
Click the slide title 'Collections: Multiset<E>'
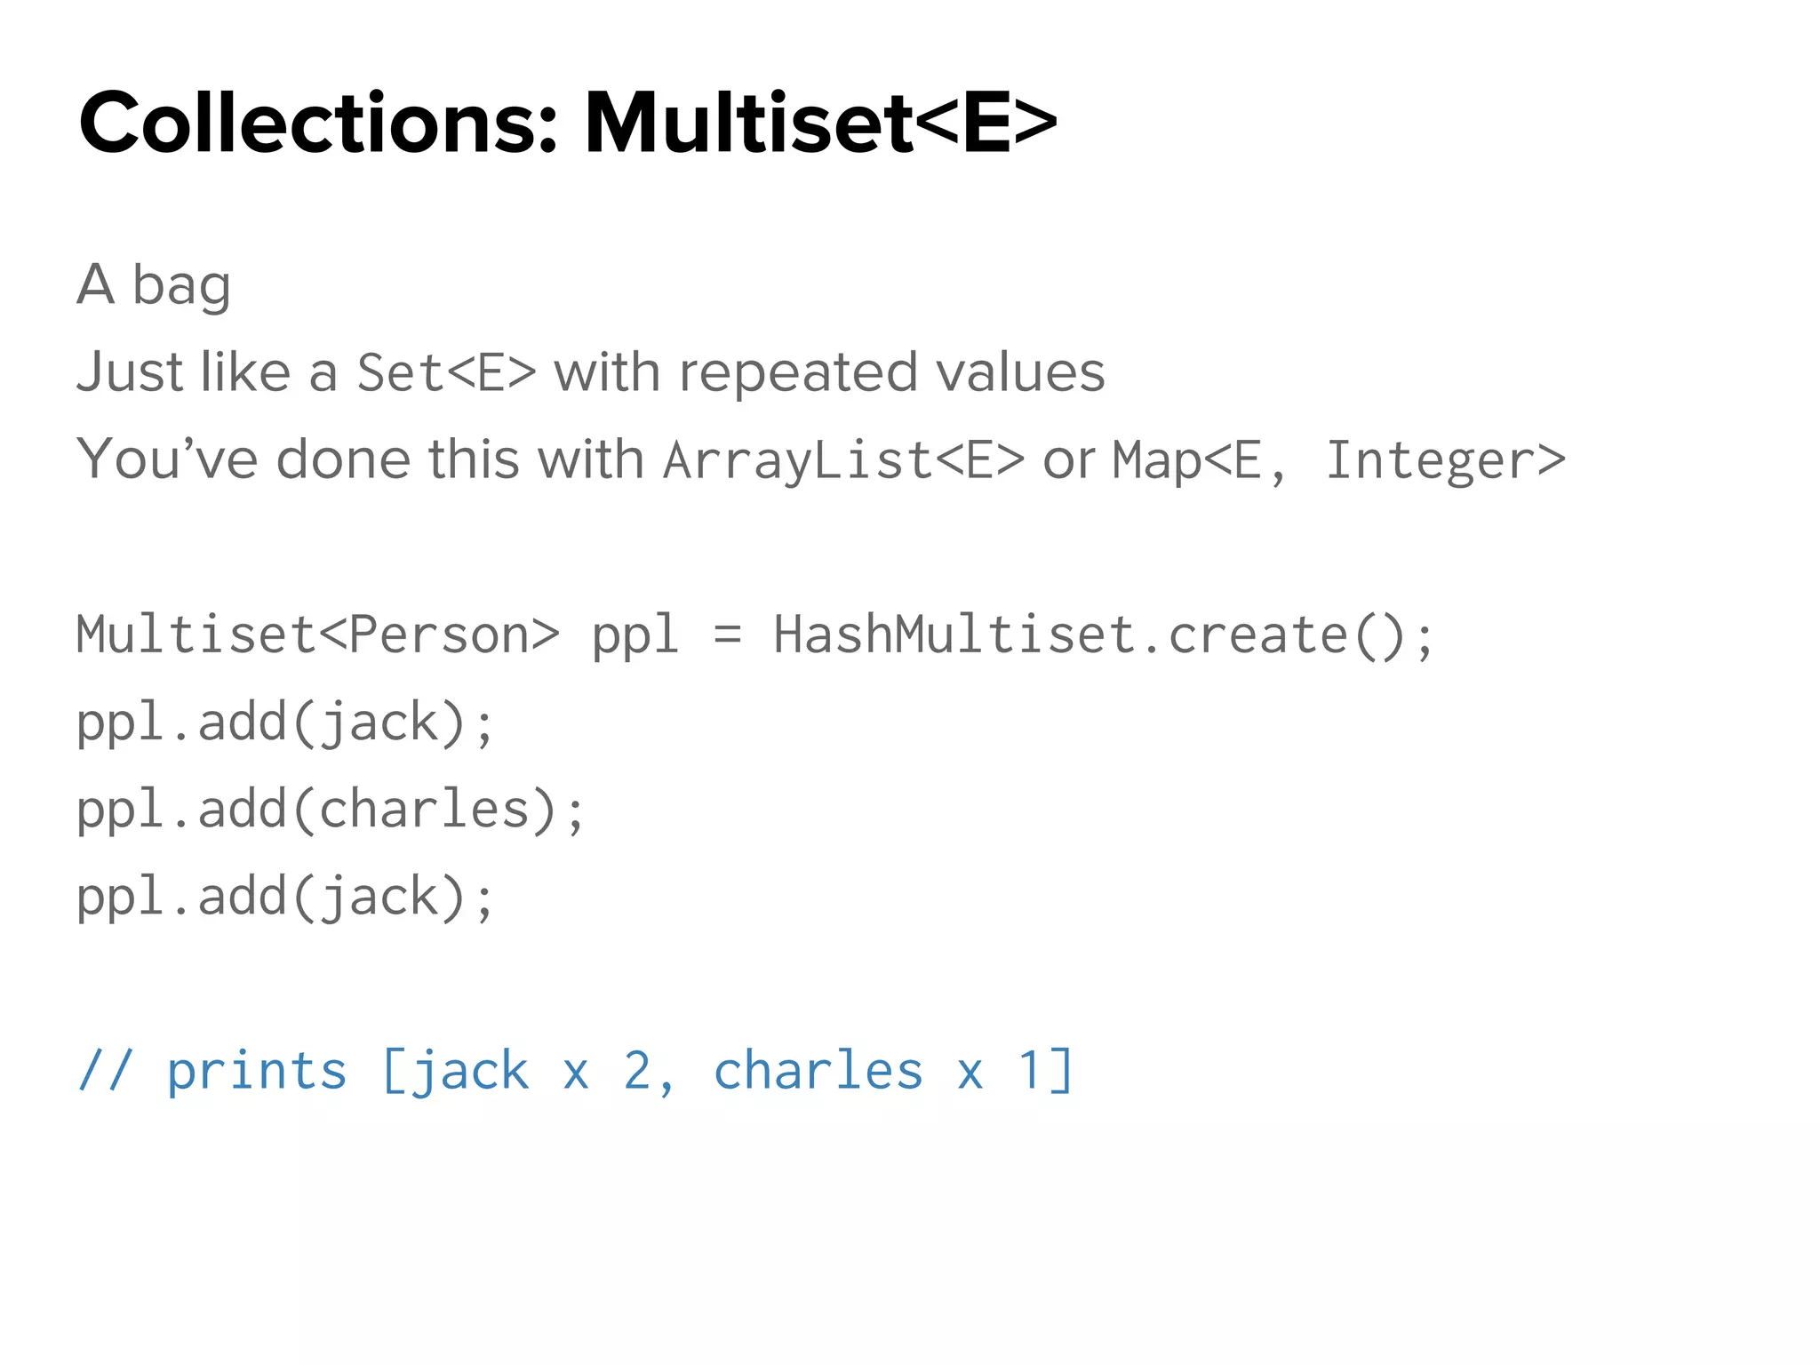tap(567, 123)
